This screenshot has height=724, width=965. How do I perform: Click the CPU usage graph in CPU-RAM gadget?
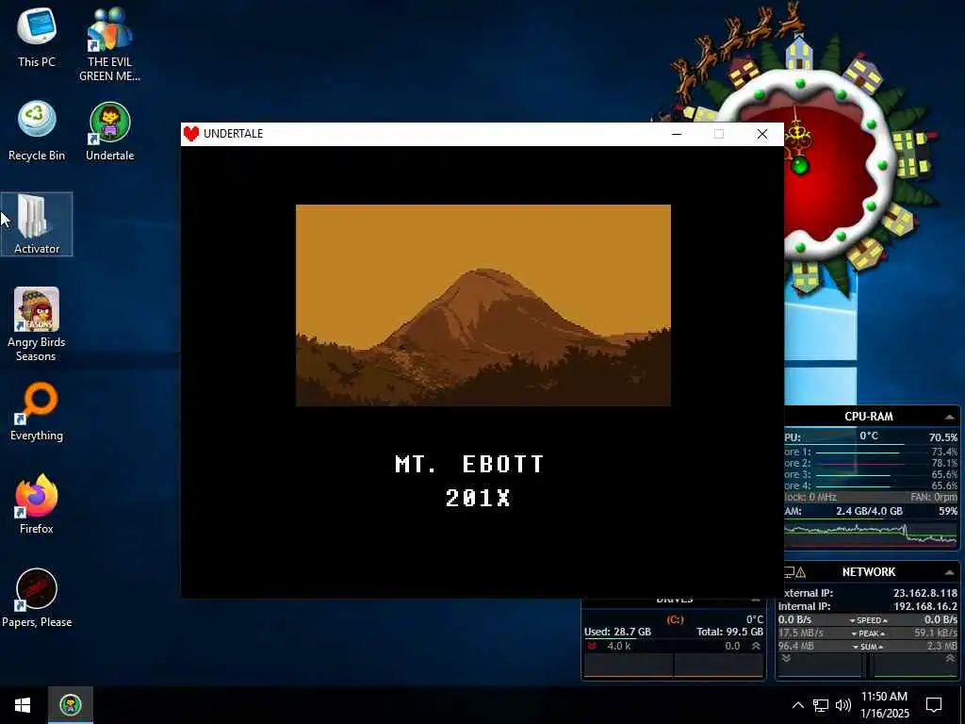coord(872,534)
